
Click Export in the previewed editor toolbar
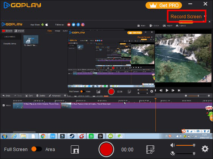[168, 25]
